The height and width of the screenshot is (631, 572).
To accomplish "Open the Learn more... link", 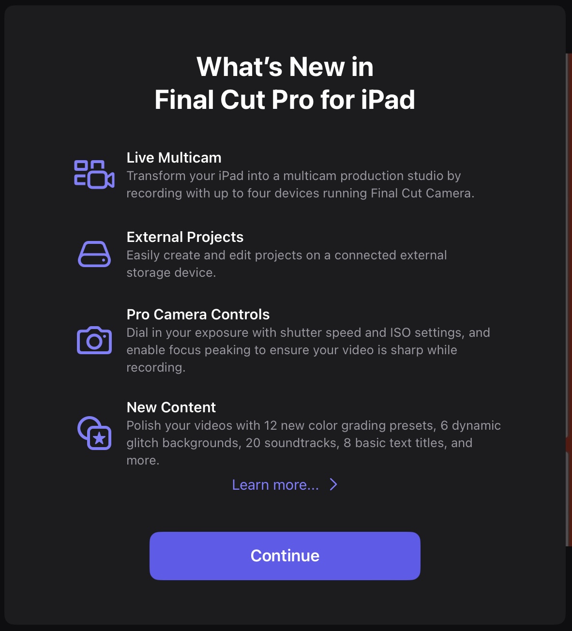I will (275, 485).
